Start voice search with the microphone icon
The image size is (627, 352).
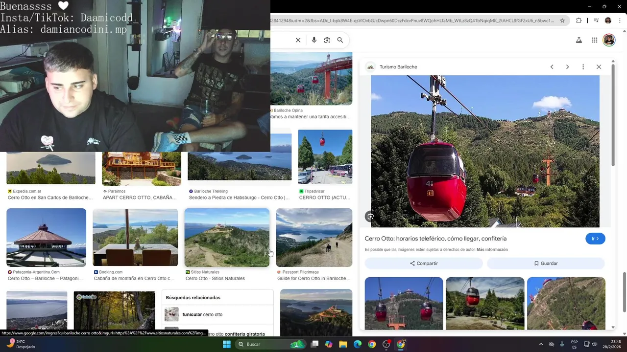[x=314, y=40]
